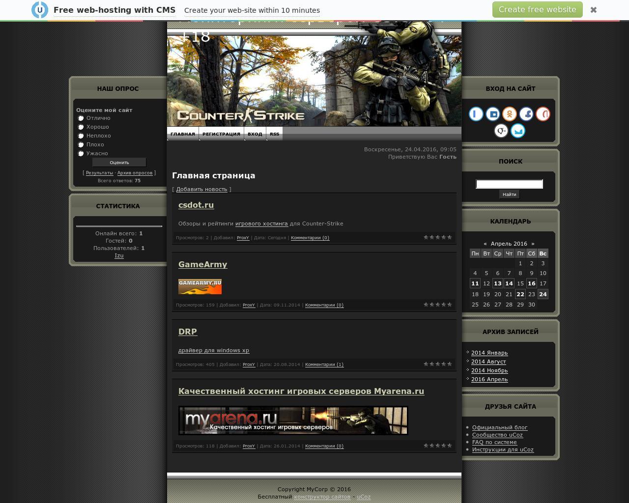This screenshot has width=629, height=503.
Task: Click the Create free website button
Action: click(x=537, y=10)
